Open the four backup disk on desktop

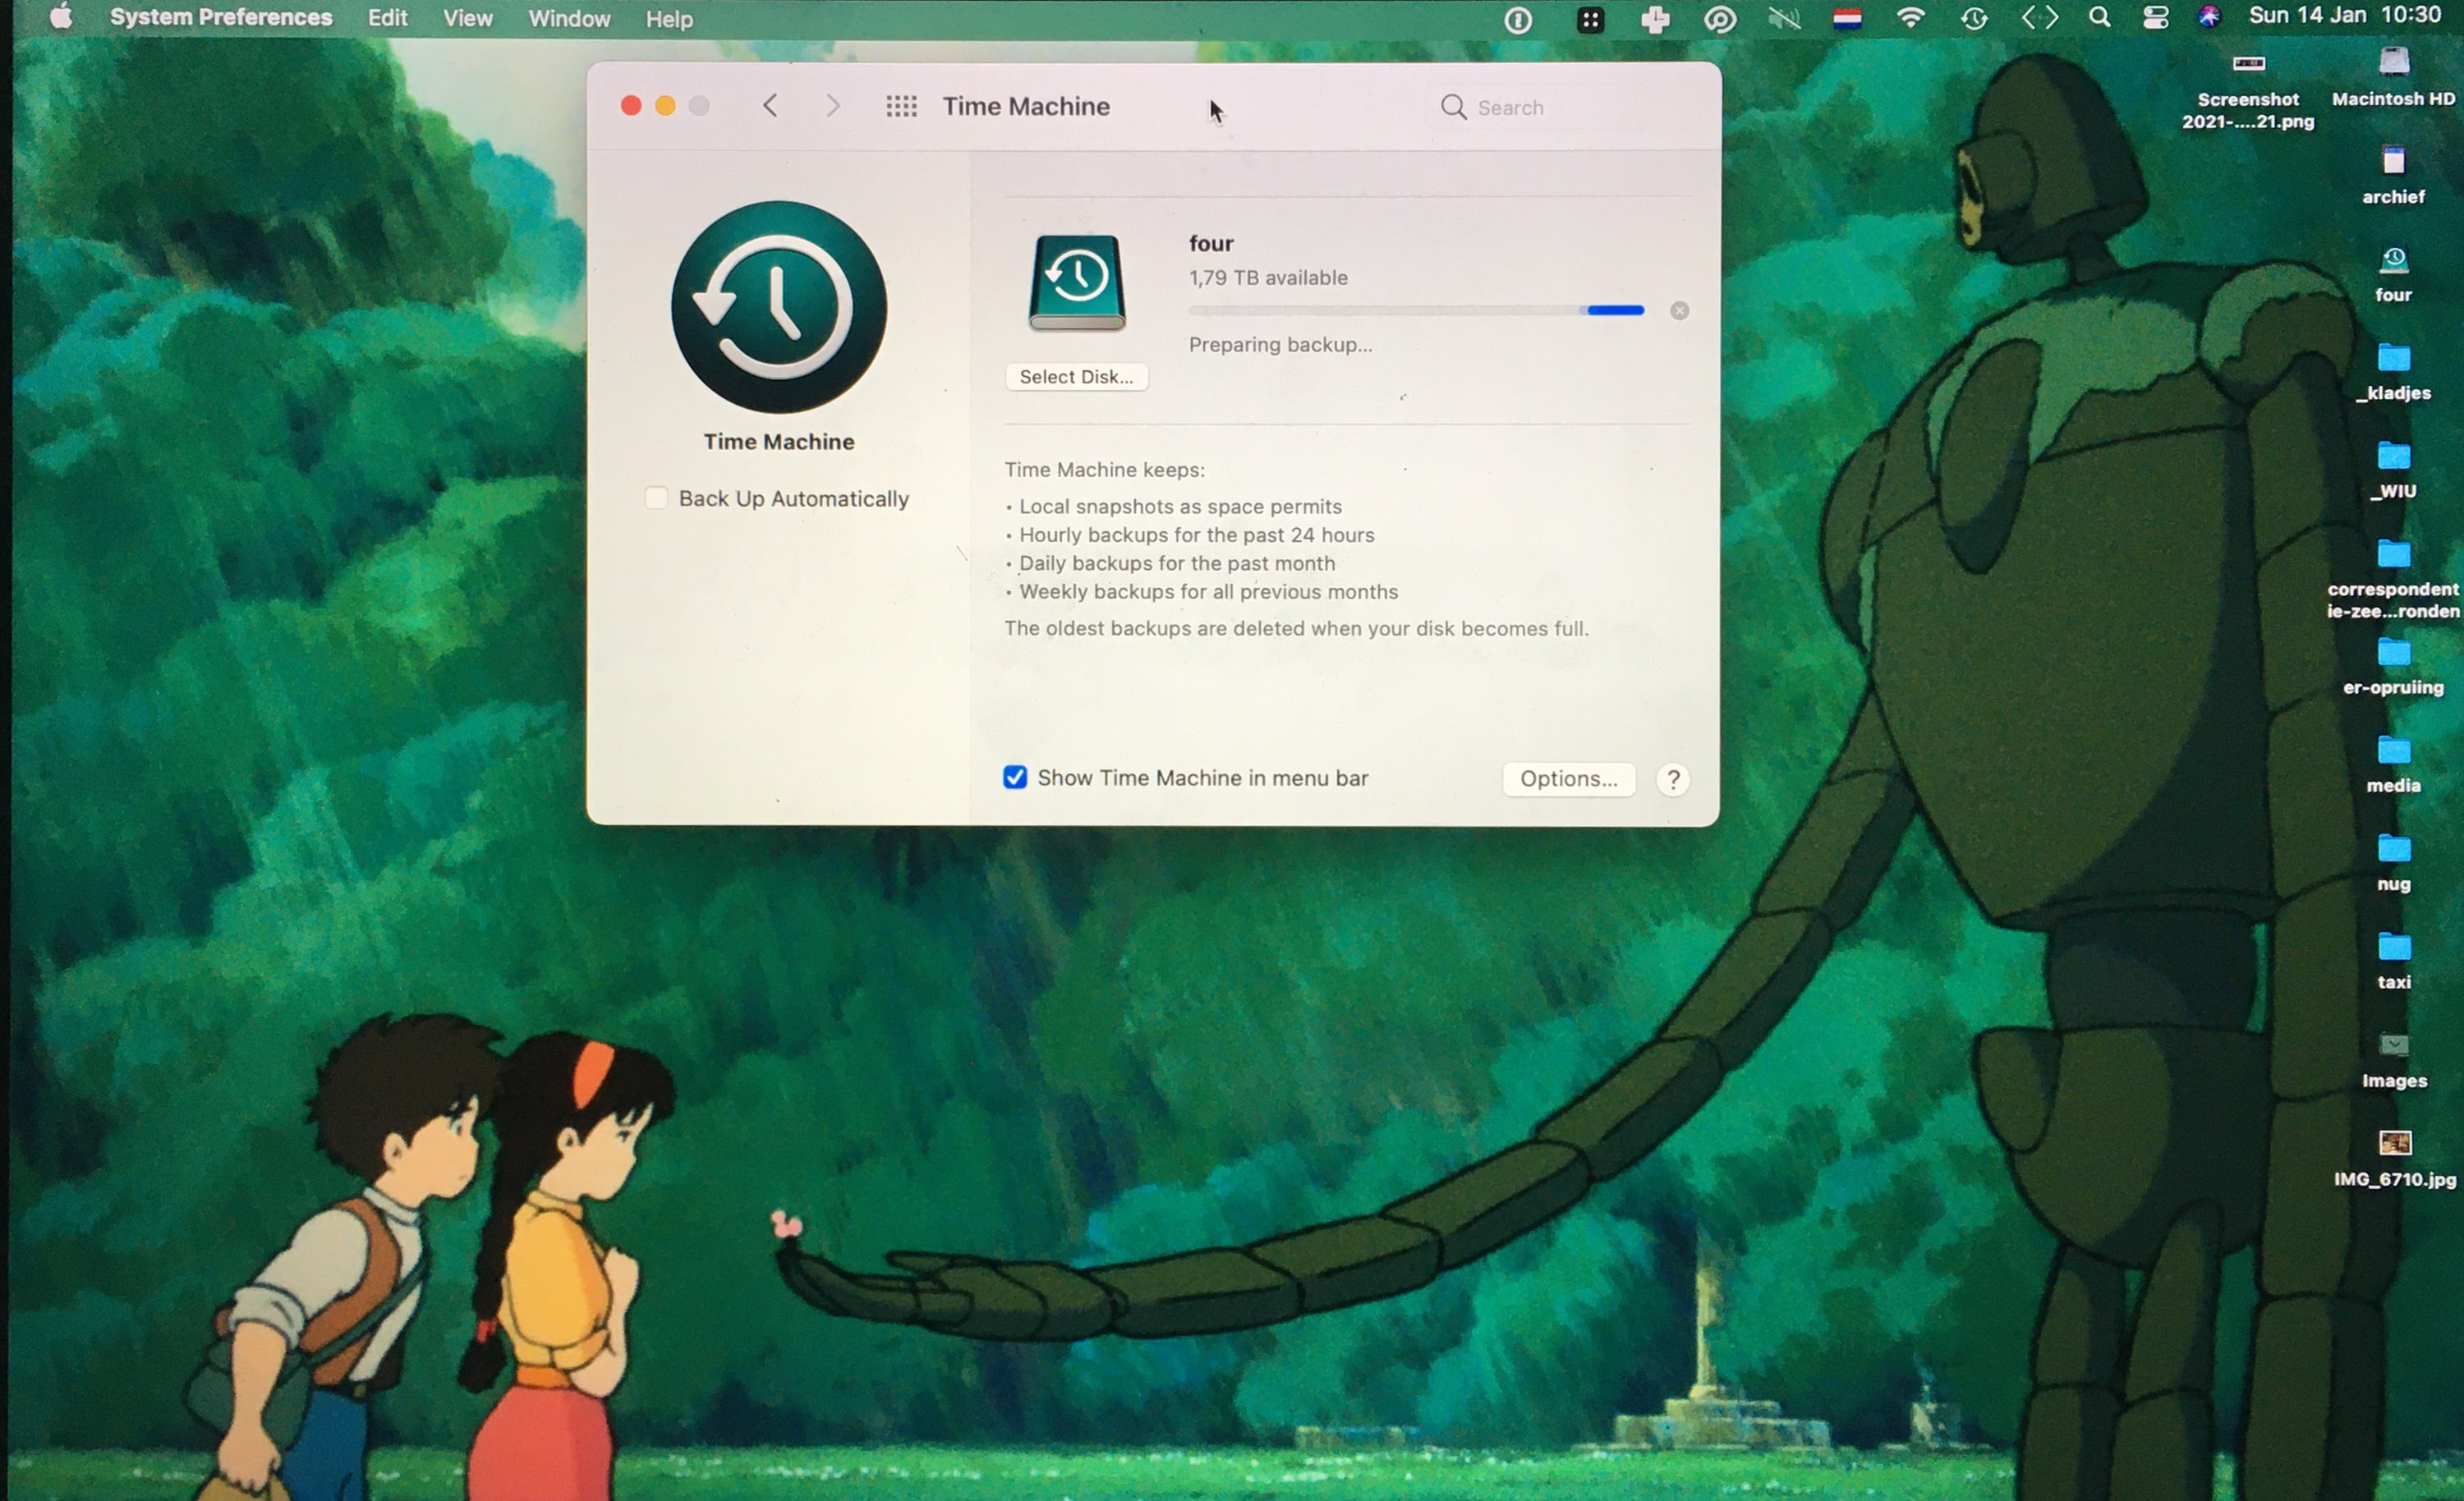click(2393, 262)
